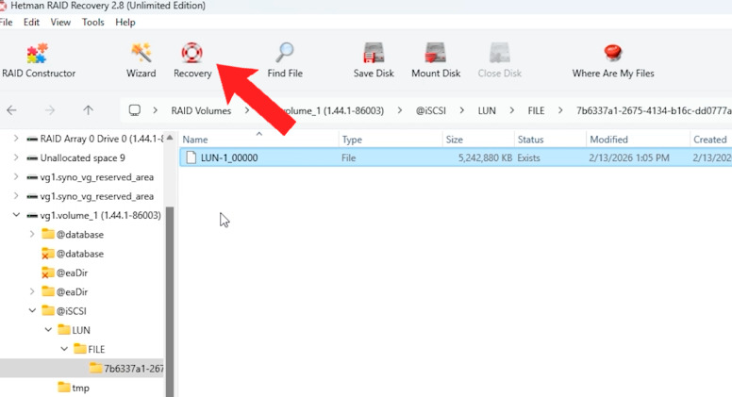Click breadcrumb chevron after RAID Volumes

247,110
